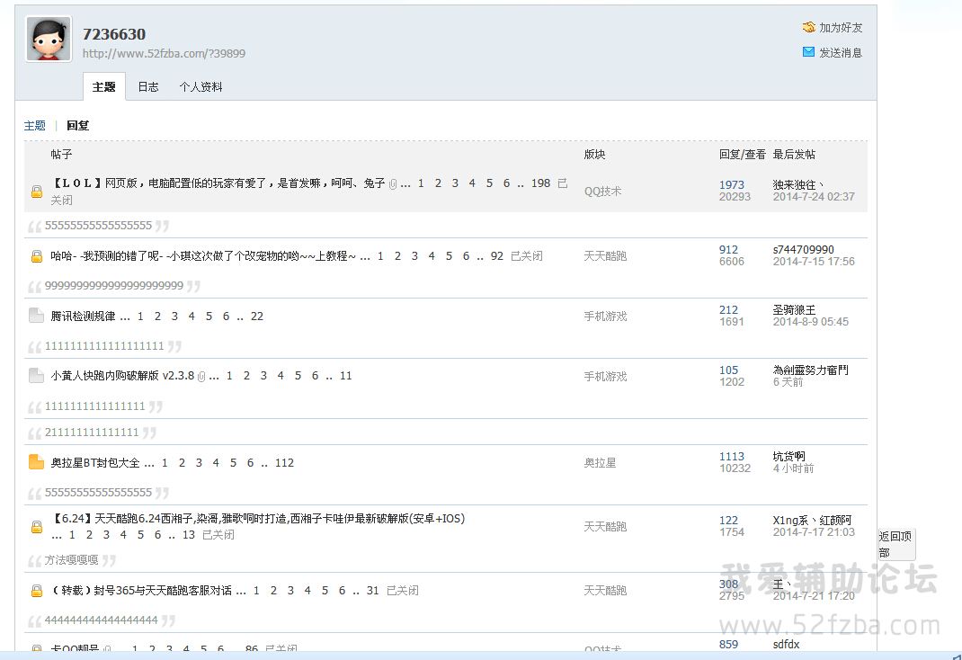Open reply quote 211111111111111
The height and width of the screenshot is (660, 962).
tap(92, 432)
